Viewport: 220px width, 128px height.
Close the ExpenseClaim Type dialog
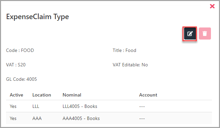(x=212, y=6)
